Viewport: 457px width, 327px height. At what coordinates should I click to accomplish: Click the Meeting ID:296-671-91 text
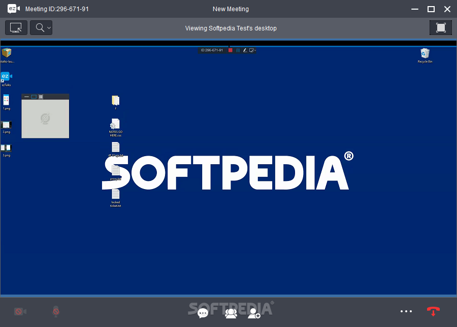[x=57, y=9]
